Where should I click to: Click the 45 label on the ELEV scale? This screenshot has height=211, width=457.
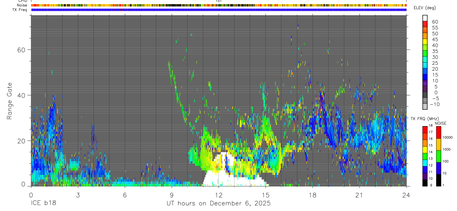[x=435, y=39]
